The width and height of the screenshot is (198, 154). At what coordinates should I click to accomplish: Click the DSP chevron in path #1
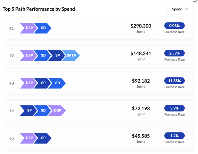29,28
